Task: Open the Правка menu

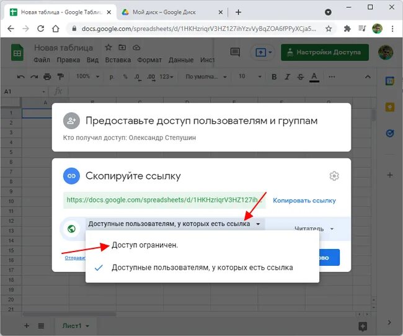Action: pos(68,60)
